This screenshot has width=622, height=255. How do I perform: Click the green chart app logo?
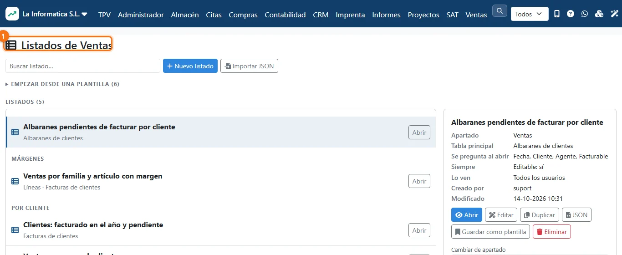click(12, 14)
